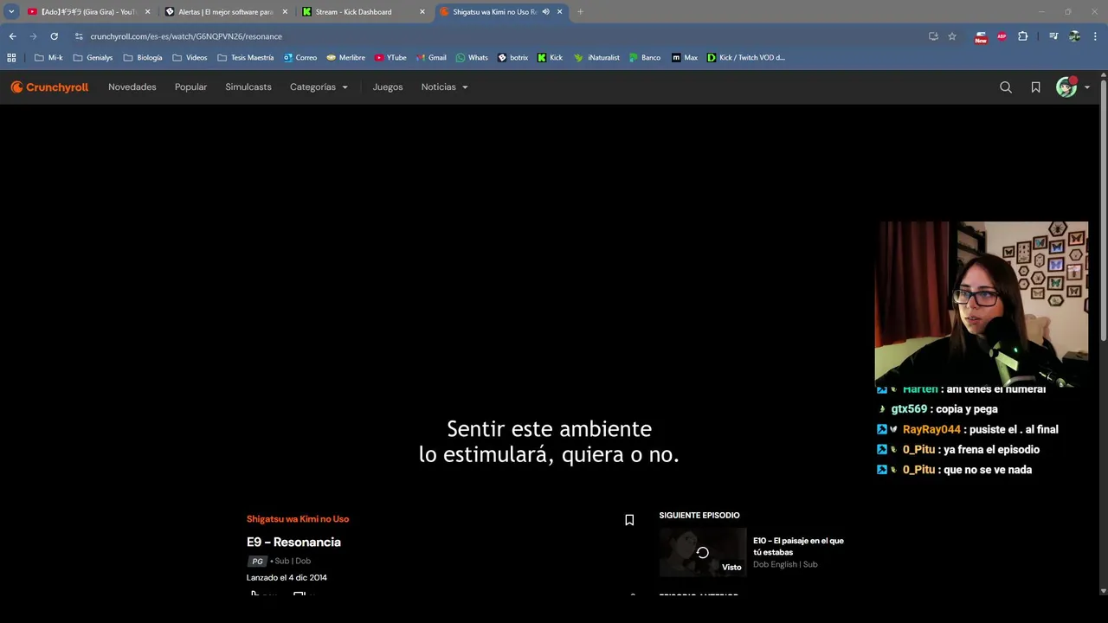Close the Kick Dashboard tab
This screenshot has height=623, width=1108.
click(422, 12)
